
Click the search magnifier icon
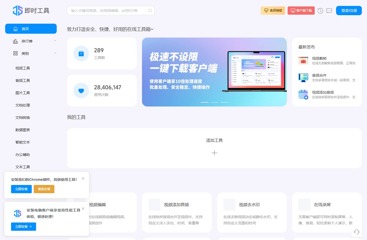click(150, 11)
